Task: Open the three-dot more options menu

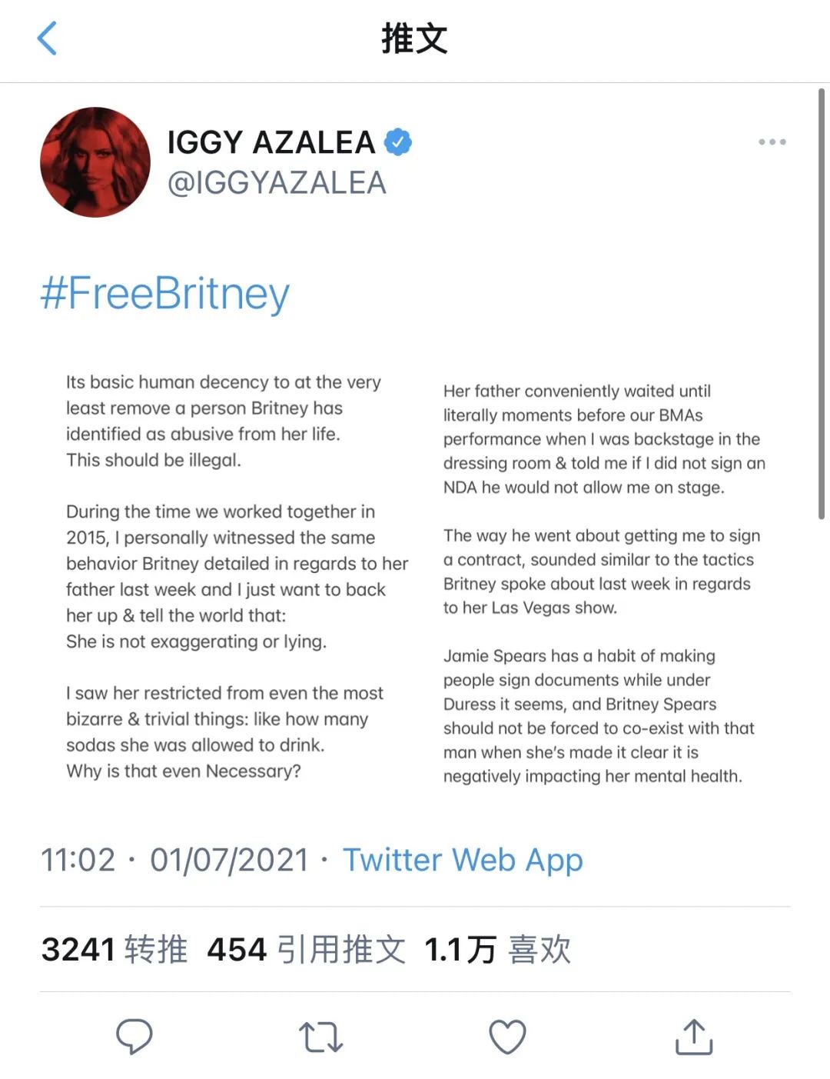Action: (772, 142)
